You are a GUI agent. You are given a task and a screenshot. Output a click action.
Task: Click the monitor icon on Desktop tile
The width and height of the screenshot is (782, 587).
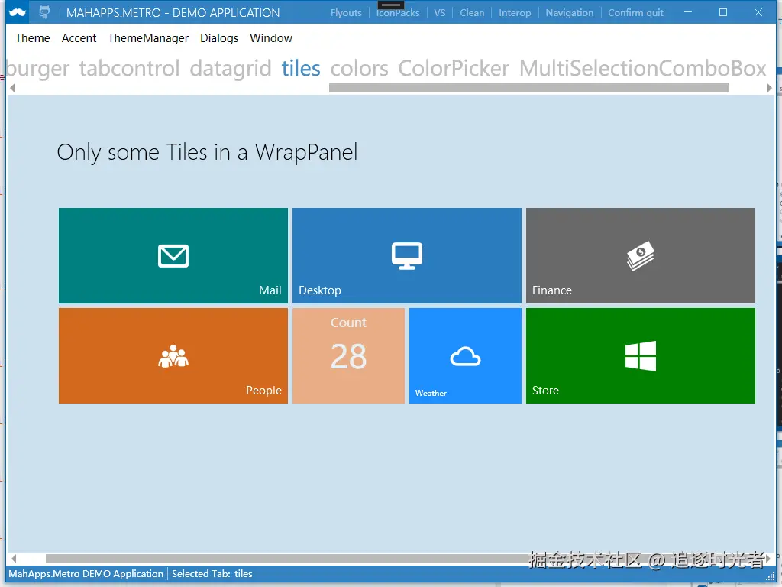coord(406,255)
